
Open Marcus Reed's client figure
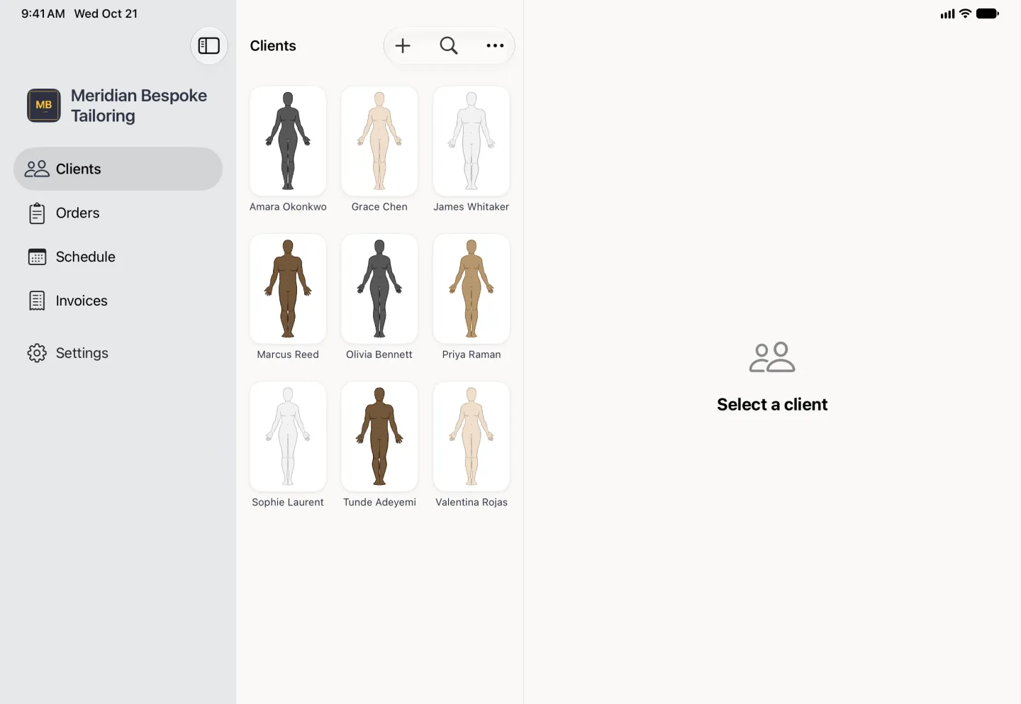pyautogui.click(x=288, y=289)
